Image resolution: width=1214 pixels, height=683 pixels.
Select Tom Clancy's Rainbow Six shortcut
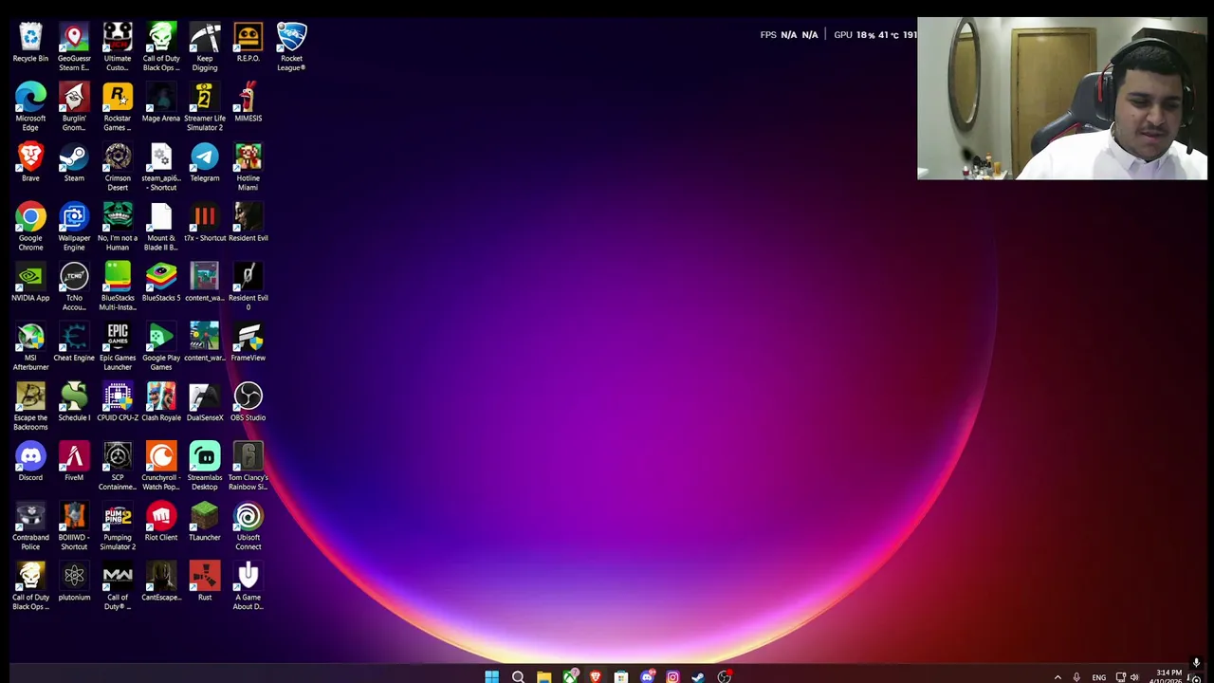click(x=248, y=466)
